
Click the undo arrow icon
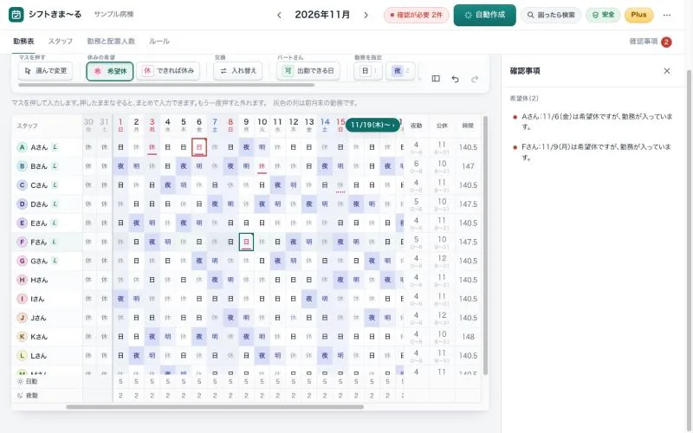(x=456, y=79)
